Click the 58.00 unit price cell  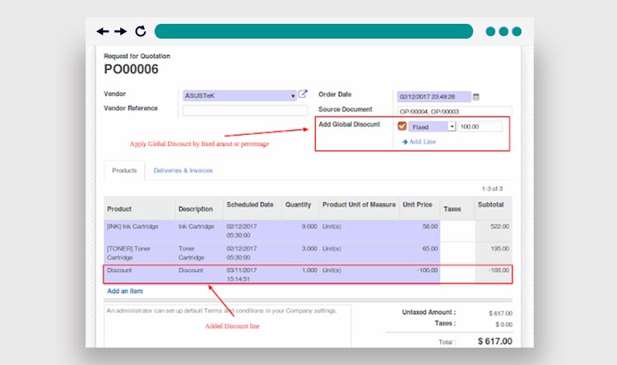pos(420,230)
